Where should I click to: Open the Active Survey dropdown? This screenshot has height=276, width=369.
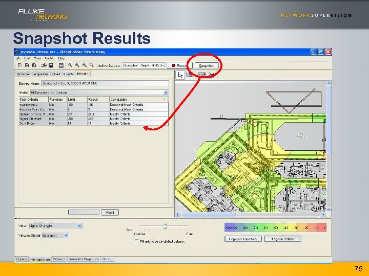coord(143,65)
